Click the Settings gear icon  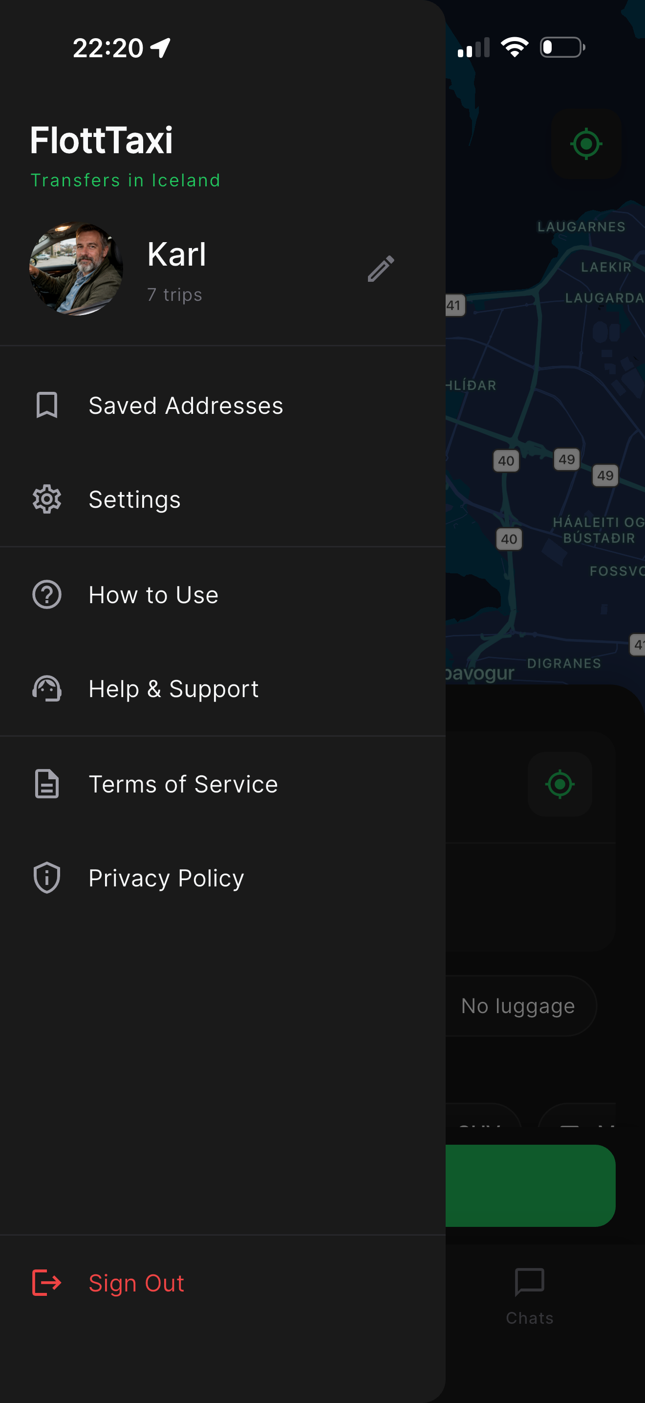[x=47, y=499]
